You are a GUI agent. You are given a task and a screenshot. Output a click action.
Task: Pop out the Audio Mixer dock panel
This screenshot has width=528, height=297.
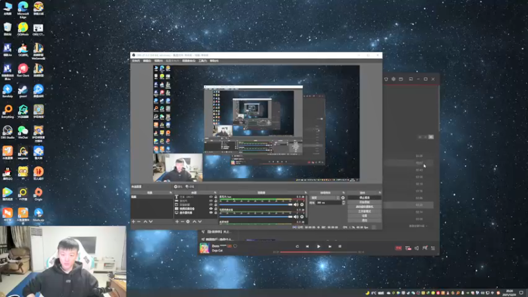pyautogui.click(x=306, y=193)
